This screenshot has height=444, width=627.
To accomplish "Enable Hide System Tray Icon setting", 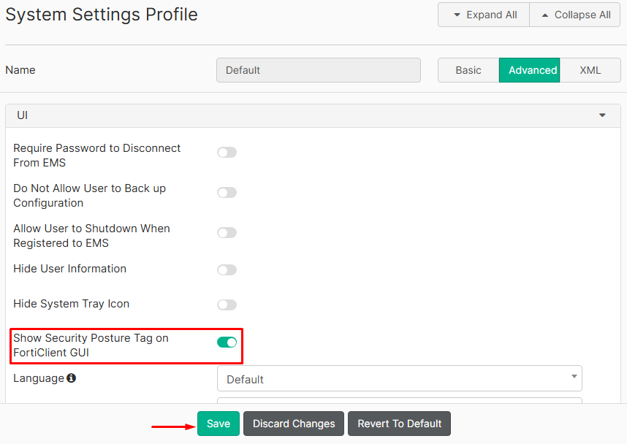I will 227,305.
